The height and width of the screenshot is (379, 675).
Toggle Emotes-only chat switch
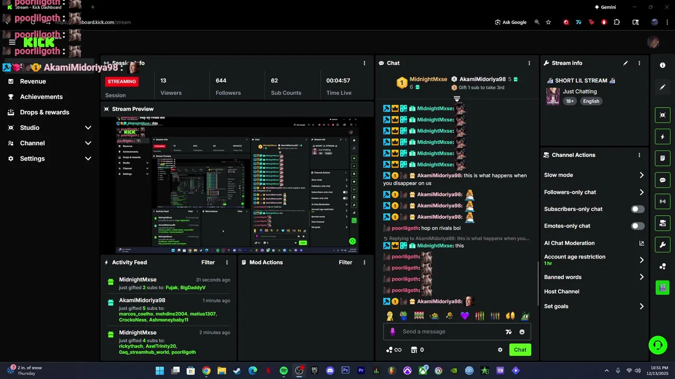[638, 226]
